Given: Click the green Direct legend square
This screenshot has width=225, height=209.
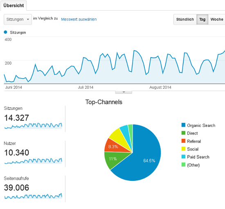Looking at the screenshot, I should point(183,133).
